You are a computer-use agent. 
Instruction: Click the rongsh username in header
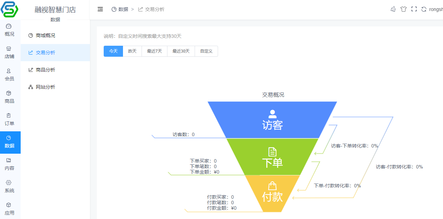[x=436, y=10]
